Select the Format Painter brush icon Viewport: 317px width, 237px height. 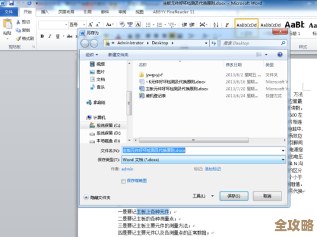pos(18,39)
